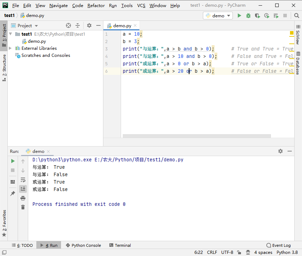The width and height of the screenshot is (302, 256).
Task: Click the editor horizontal scrollbar
Action: coord(197,136)
